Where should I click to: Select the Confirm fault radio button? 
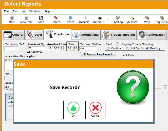point(108,49)
